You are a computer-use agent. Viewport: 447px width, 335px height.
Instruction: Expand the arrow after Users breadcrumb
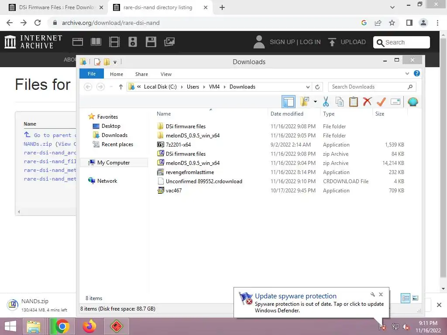(204, 87)
